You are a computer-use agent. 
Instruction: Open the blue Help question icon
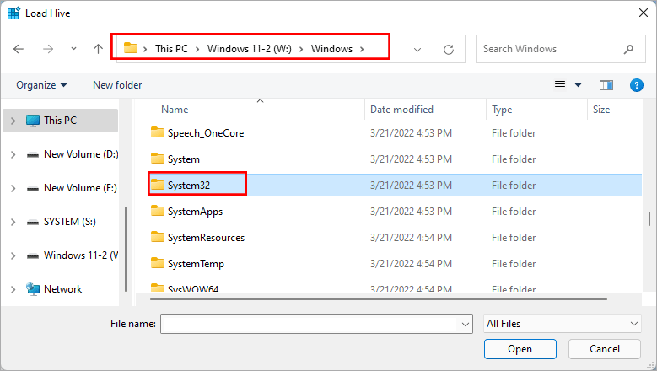(x=637, y=85)
